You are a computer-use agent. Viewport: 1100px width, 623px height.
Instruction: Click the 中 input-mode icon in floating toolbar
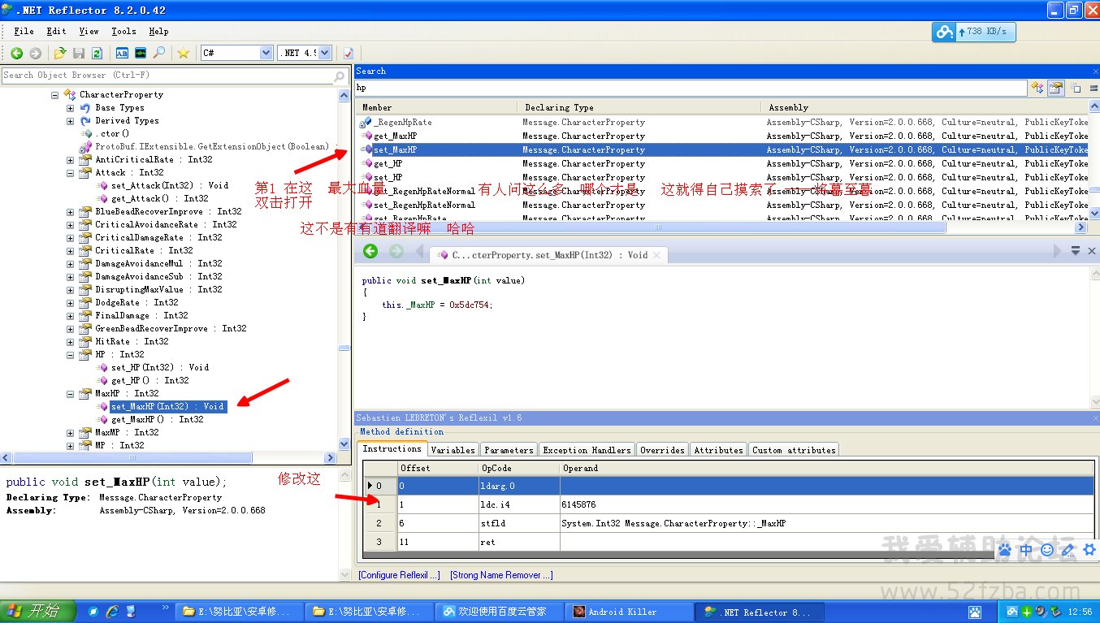1026,550
